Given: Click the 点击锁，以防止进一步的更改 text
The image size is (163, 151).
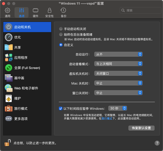Looking at the screenshot, I should [35, 143].
